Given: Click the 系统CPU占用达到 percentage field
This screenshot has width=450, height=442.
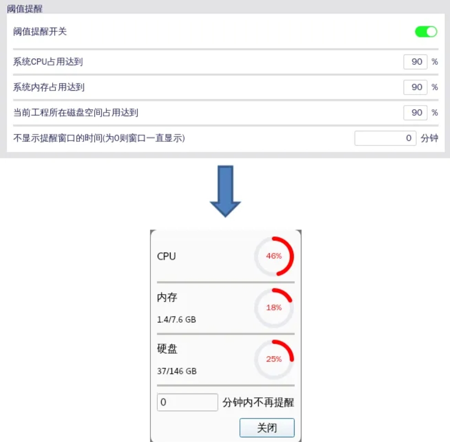Looking at the screenshot, I should (x=415, y=61).
